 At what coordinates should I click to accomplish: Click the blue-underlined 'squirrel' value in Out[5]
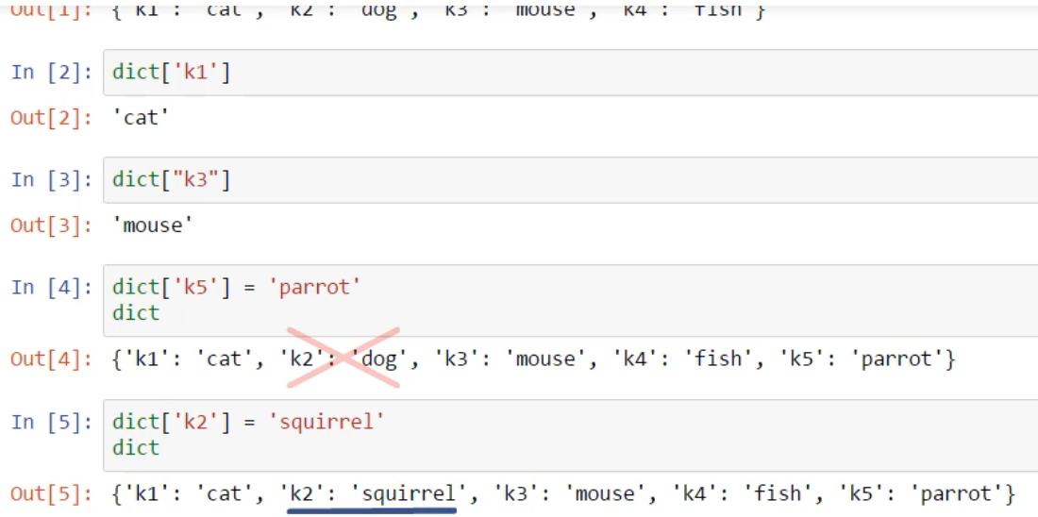pyautogui.click(x=409, y=493)
